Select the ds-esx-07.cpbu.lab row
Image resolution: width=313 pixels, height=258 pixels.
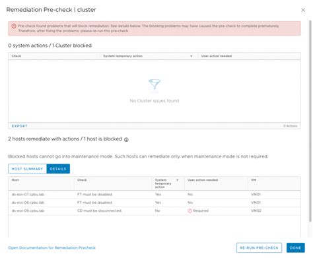(155, 195)
